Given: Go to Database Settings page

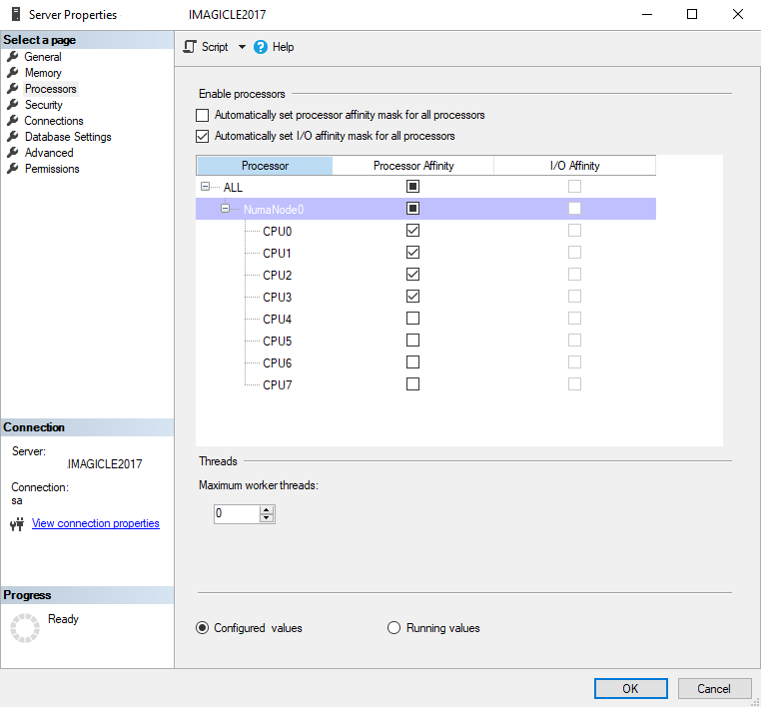Looking at the screenshot, I should tap(68, 137).
